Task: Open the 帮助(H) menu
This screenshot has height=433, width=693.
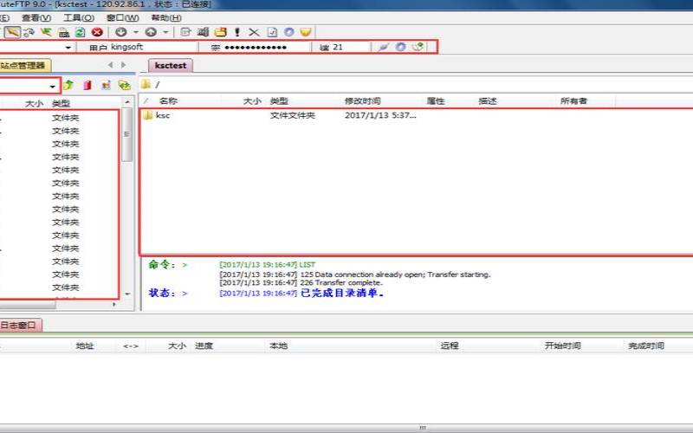Action: click(165, 17)
